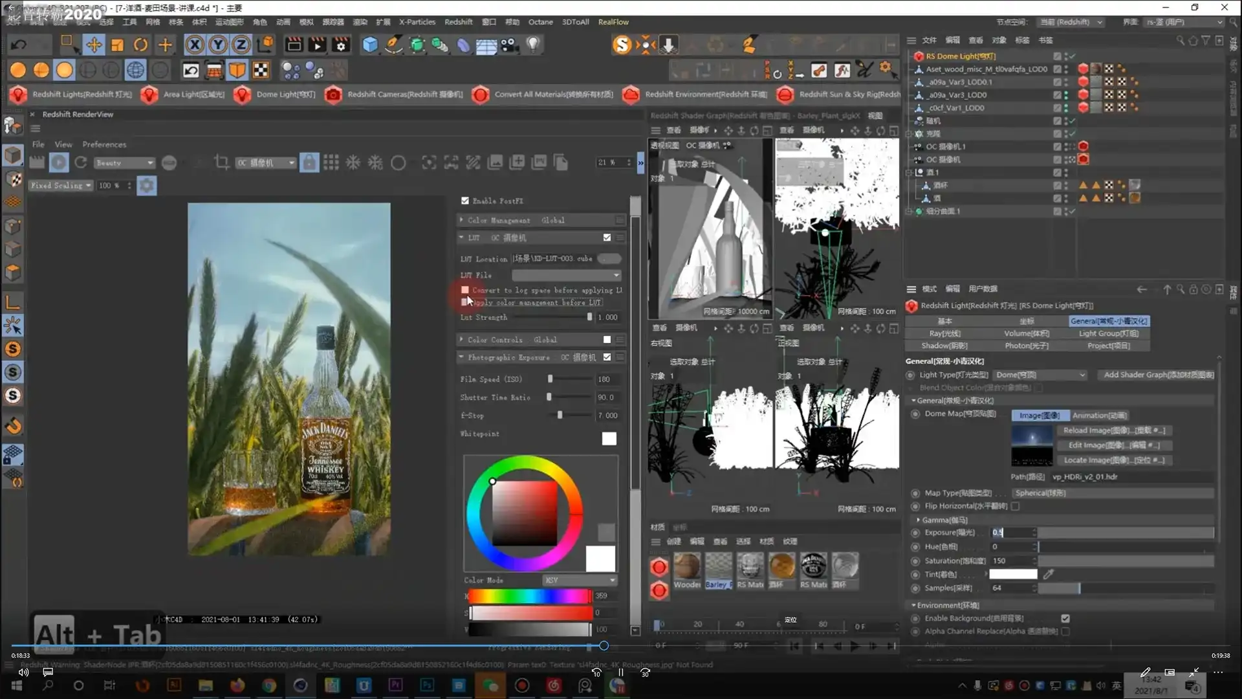Click refresh render icon in RenderView

click(x=81, y=162)
